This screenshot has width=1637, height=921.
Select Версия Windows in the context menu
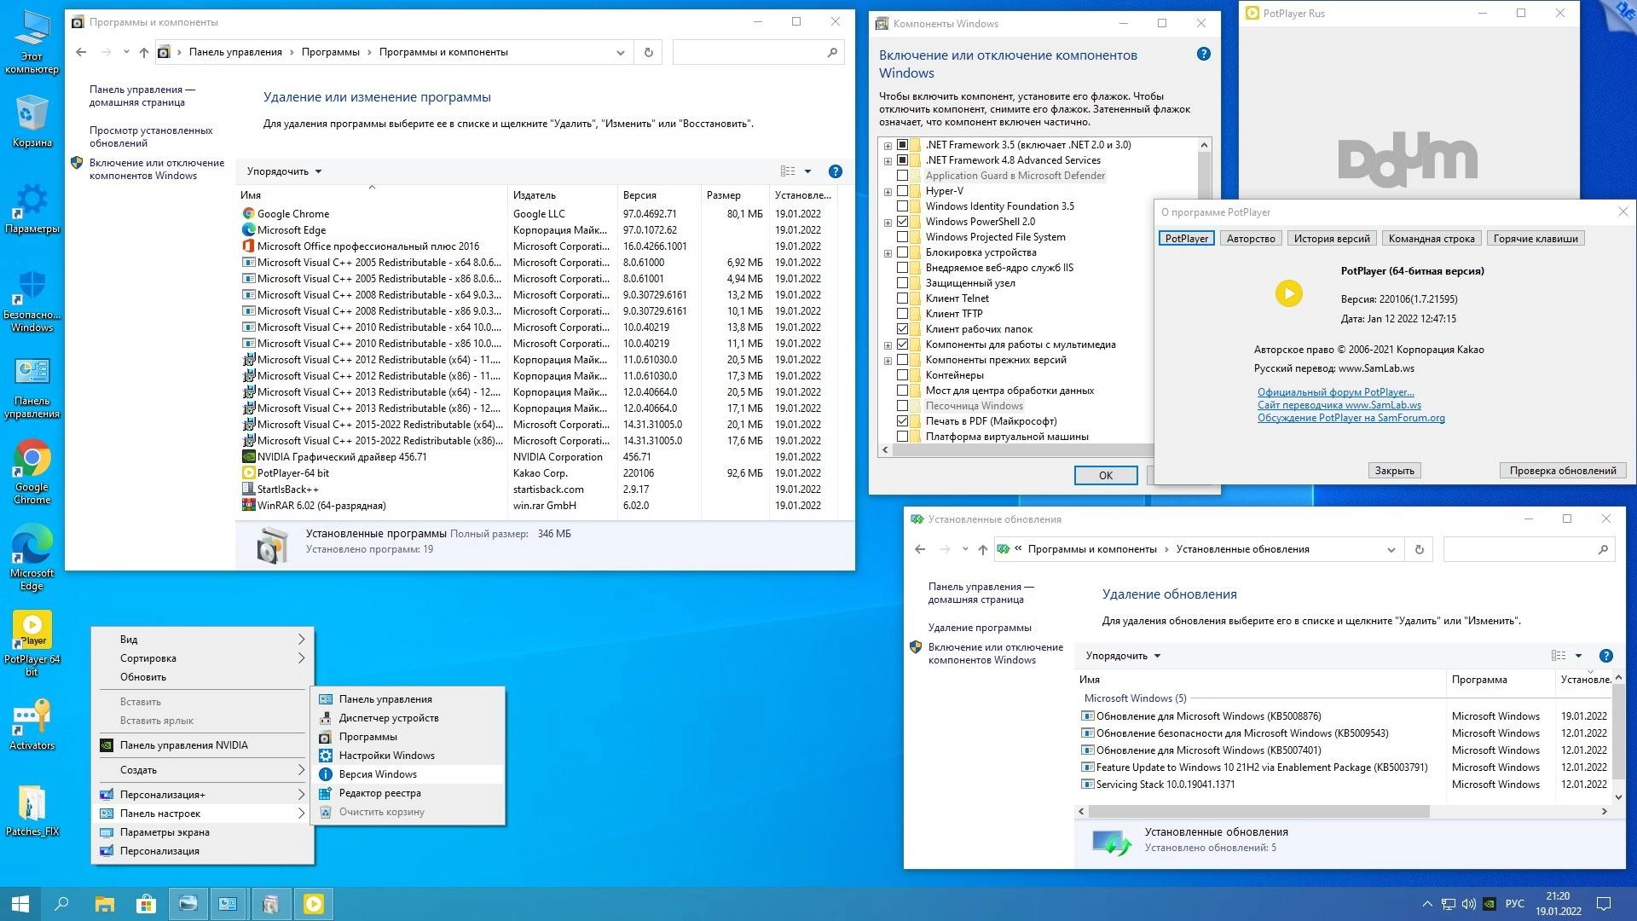pyautogui.click(x=378, y=773)
